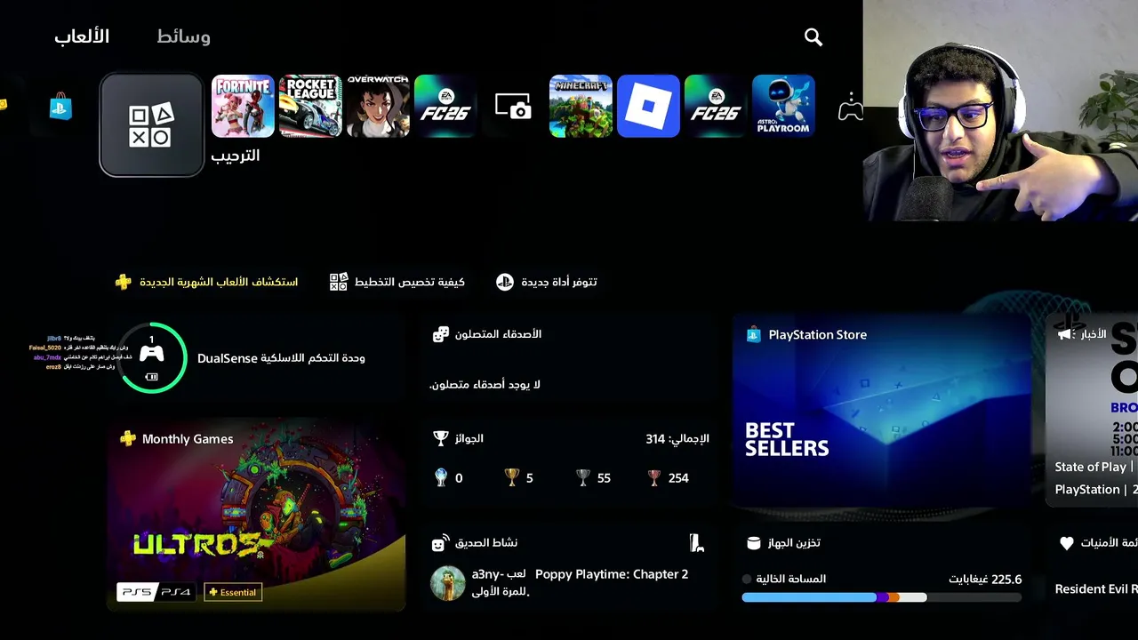Click the trophy cup icon beside الجوائز
This screenshot has width=1138, height=640.
(x=441, y=438)
